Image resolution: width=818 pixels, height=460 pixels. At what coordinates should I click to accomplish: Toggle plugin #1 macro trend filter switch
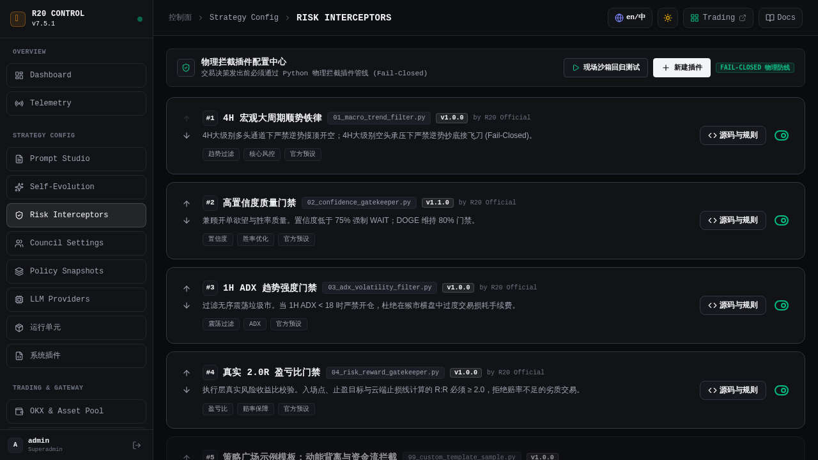[x=782, y=135]
